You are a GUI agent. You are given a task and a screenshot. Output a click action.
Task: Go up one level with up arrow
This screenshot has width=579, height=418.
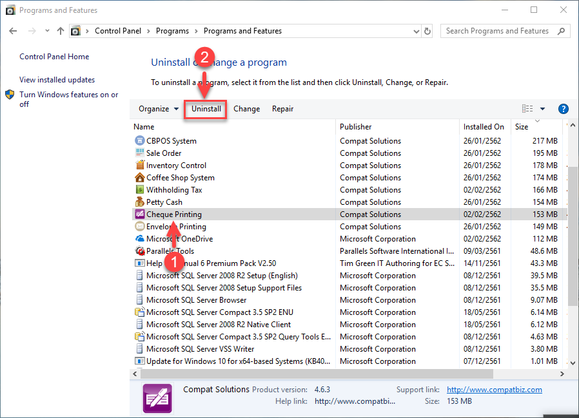pos(61,31)
